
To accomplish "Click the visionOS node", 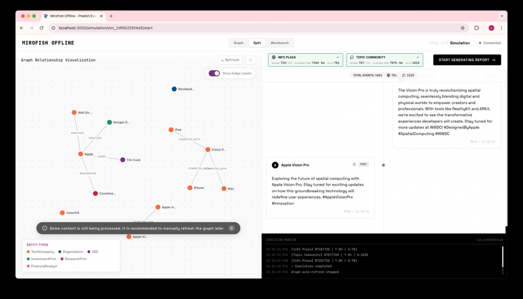I will coord(62,213).
